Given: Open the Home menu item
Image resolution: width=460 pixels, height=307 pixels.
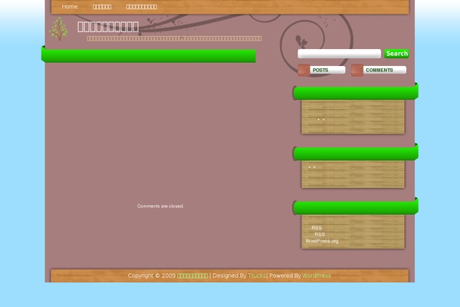Looking at the screenshot, I should (x=70, y=6).
